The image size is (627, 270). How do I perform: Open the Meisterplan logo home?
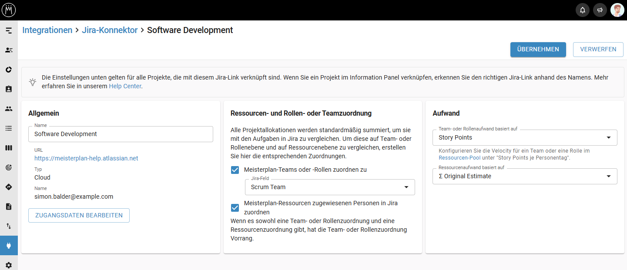pos(9,10)
